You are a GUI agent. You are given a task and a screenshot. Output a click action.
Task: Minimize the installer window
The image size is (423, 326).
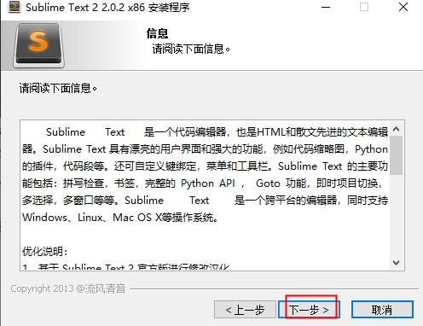tap(326, 7)
